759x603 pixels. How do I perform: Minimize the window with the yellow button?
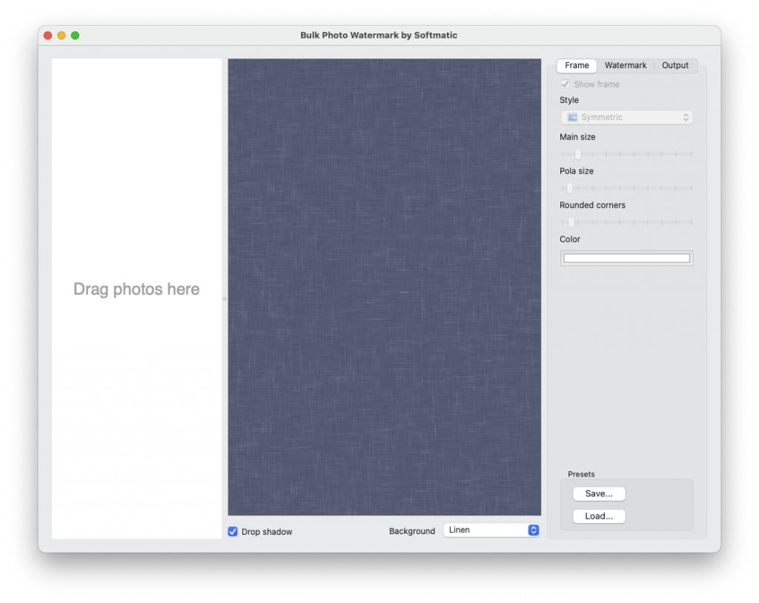[62, 36]
